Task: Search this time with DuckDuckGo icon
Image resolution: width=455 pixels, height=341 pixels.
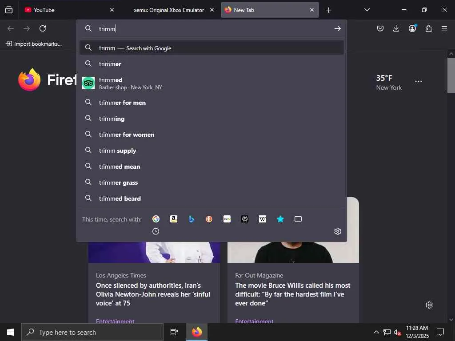Action: click(209, 219)
